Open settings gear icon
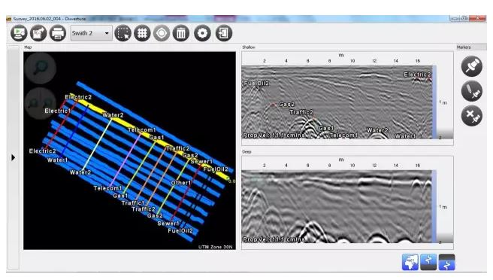The width and height of the screenshot is (493, 280). tap(202, 33)
